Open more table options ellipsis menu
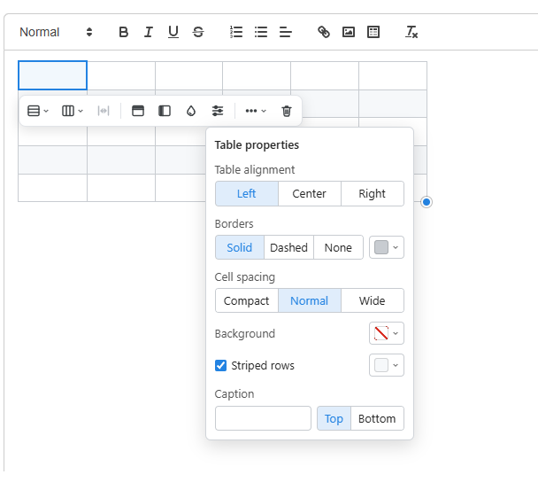Image resolution: width=538 pixels, height=490 pixels. pyautogui.click(x=256, y=111)
